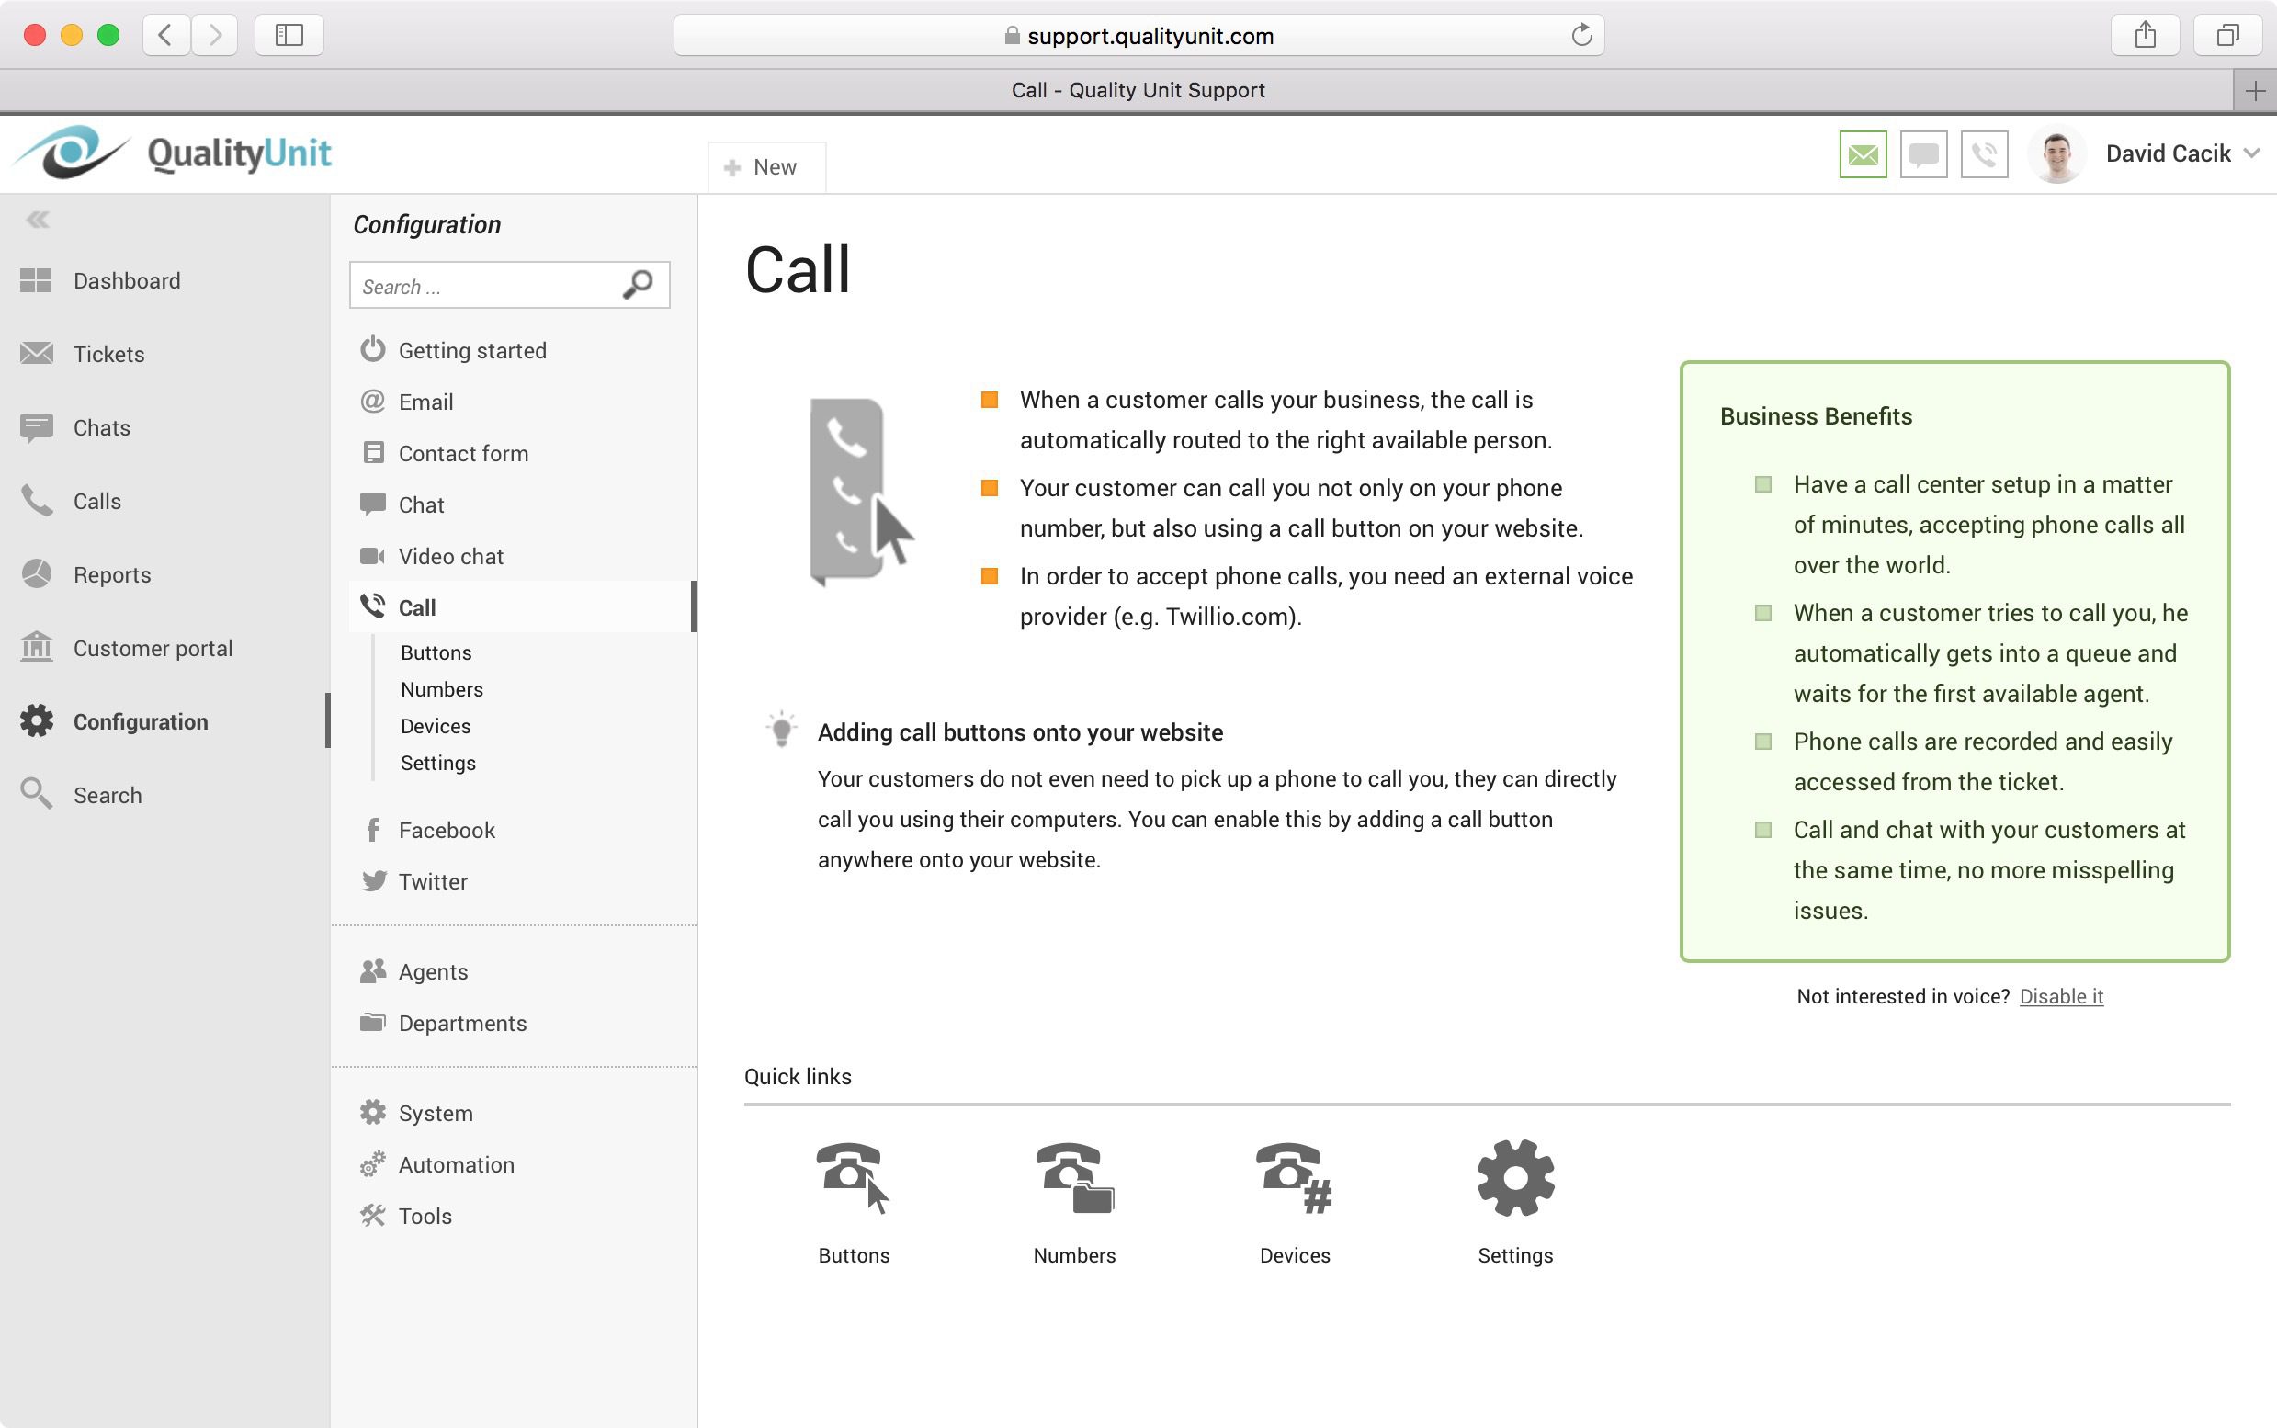Collapse the left navigation sidebar

38,220
